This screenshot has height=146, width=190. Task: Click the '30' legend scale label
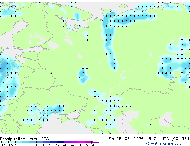pos(65,145)
